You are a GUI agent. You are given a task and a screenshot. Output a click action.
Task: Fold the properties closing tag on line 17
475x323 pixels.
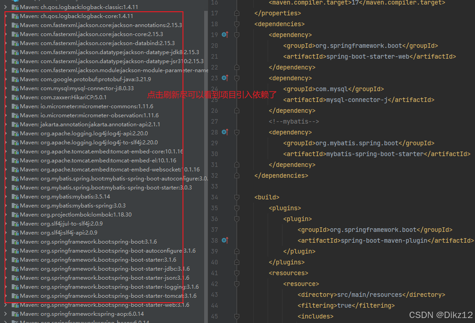coord(237,13)
